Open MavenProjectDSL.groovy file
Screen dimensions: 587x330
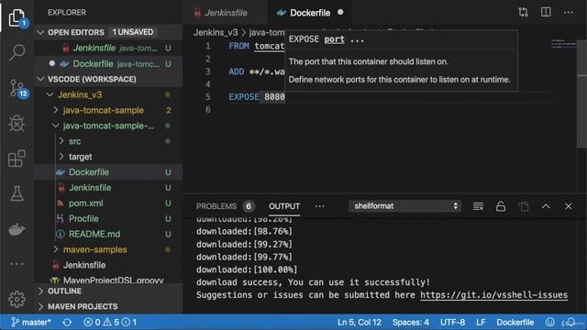tap(108, 280)
